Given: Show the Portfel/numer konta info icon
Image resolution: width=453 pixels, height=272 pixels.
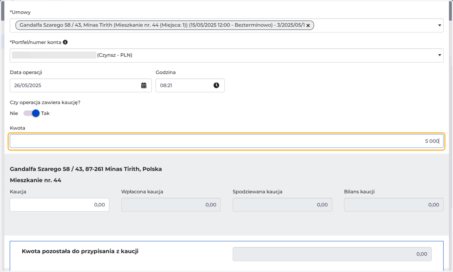Looking at the screenshot, I should [65, 42].
